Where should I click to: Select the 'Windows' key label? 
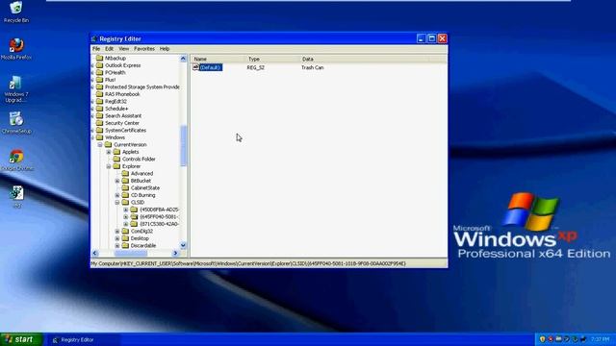tap(115, 137)
